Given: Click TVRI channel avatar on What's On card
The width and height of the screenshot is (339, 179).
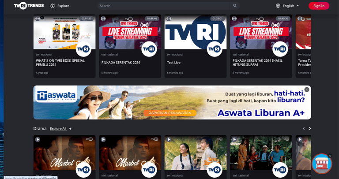Looking at the screenshot, I should coord(83,49).
